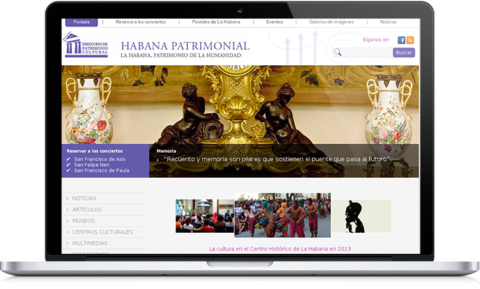Click the Reservar a los conciertos heading
Screen dimensions: 480x289
pyautogui.click(x=95, y=151)
